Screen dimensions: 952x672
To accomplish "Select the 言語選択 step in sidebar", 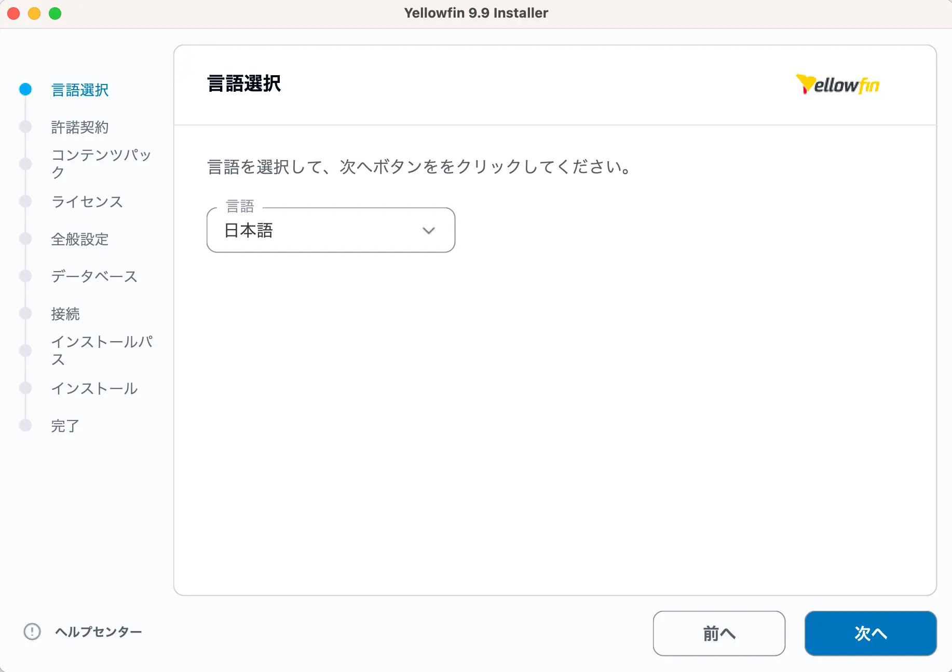I will tap(80, 90).
